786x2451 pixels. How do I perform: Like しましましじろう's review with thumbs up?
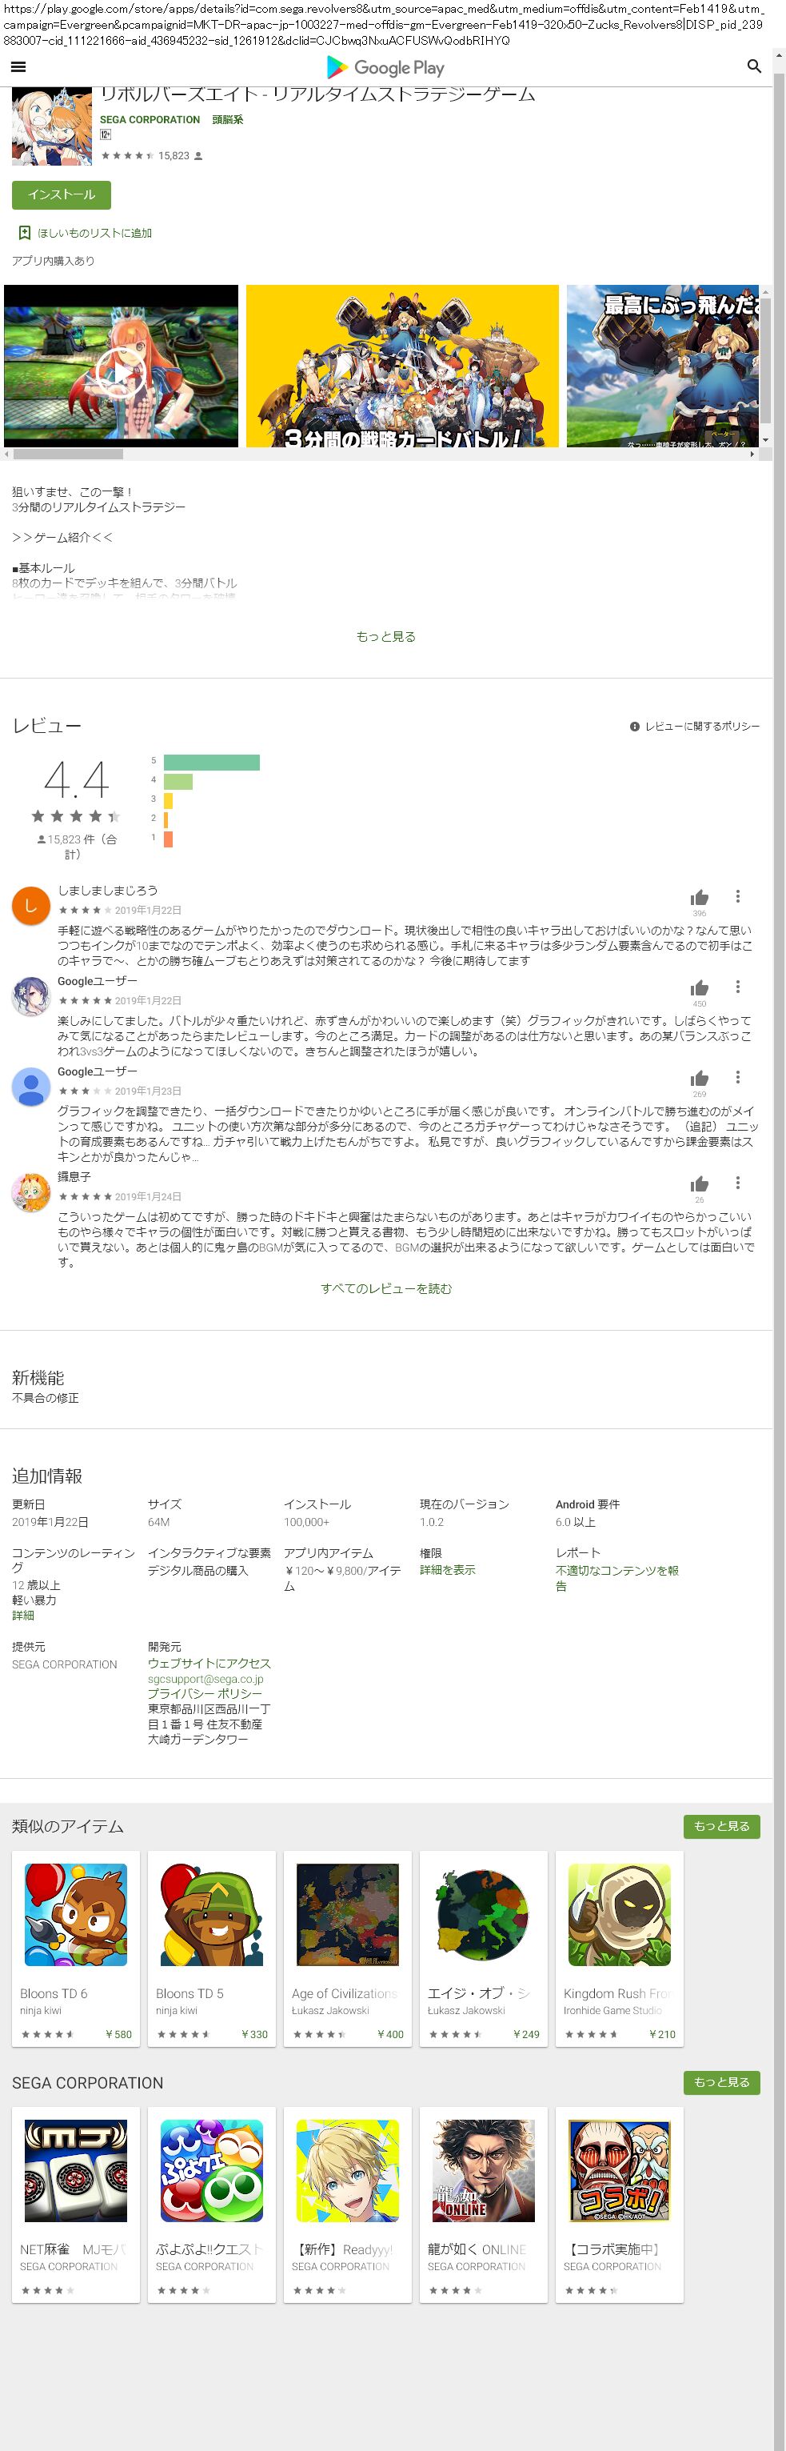click(700, 897)
